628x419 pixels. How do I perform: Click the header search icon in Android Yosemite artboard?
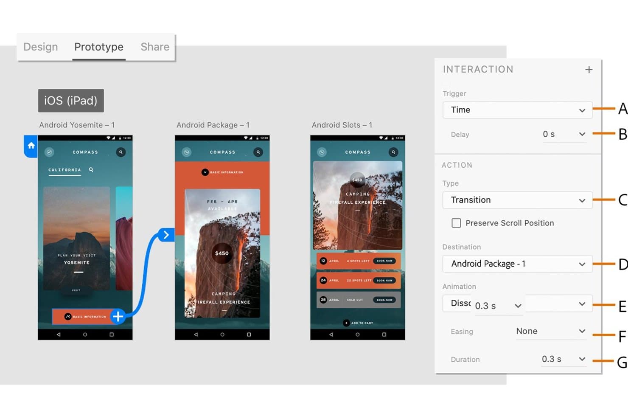[121, 152]
